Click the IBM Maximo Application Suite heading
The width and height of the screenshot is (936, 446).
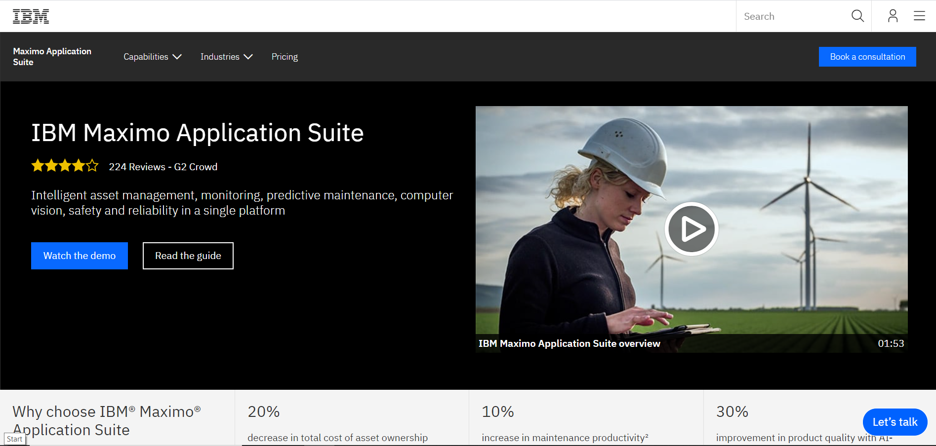point(198,133)
